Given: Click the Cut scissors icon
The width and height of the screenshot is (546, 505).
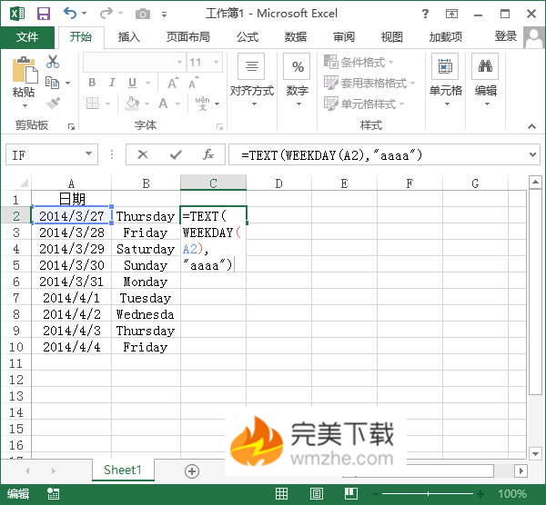Looking at the screenshot, I should (53, 62).
